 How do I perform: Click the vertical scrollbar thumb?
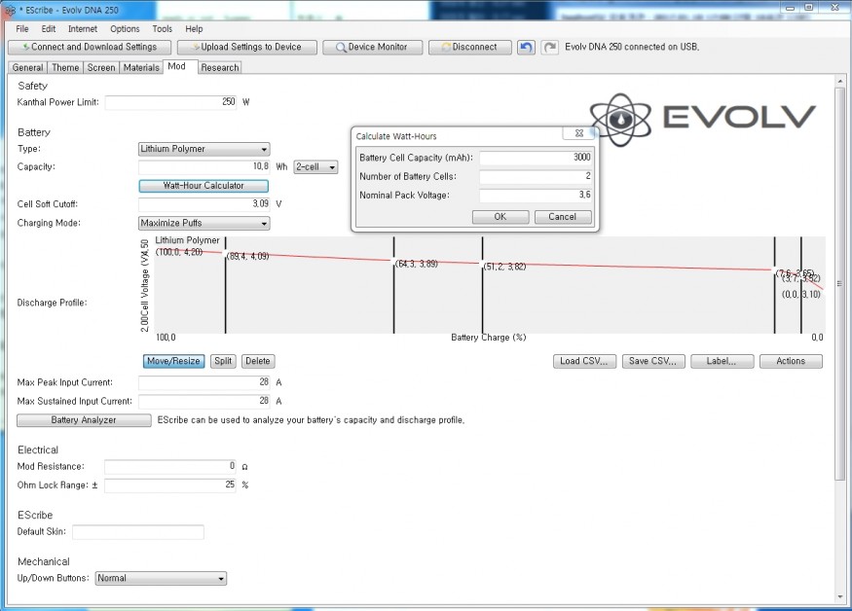click(840, 283)
